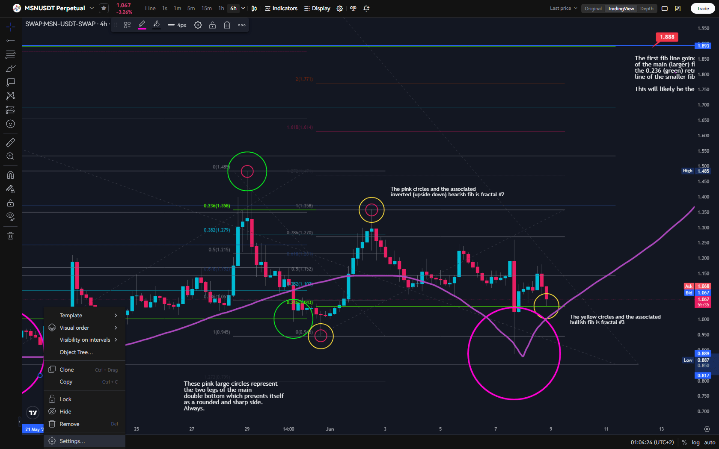Open drawing templates icon in floating toolbar
Screen dimensions: 719x449
coord(127,25)
